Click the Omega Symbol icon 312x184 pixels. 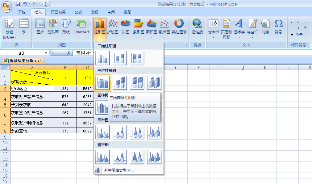[x=278, y=24]
